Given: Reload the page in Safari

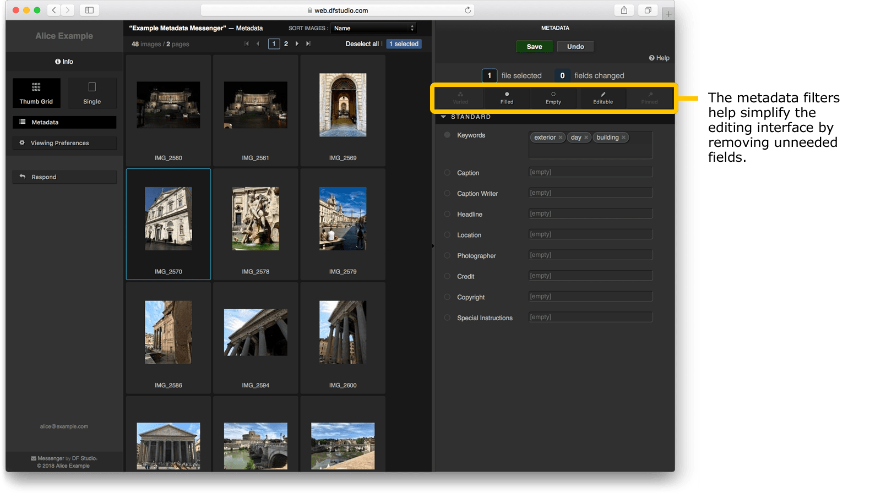Looking at the screenshot, I should pos(467,10).
